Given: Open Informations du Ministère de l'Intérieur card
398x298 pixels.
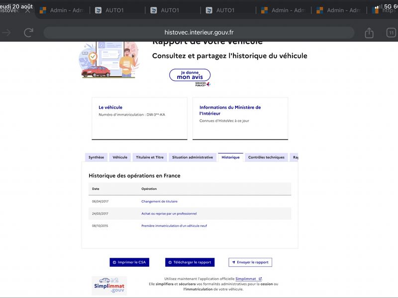Looking at the screenshot, I should click(x=240, y=118).
